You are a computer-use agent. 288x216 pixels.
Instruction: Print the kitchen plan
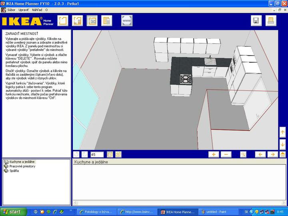270,21
